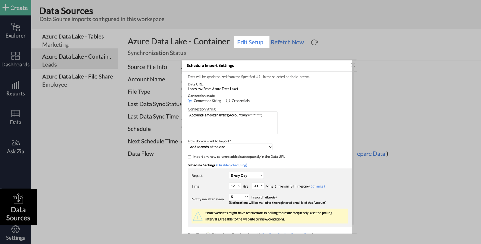Click the Change timezone link

click(x=318, y=186)
